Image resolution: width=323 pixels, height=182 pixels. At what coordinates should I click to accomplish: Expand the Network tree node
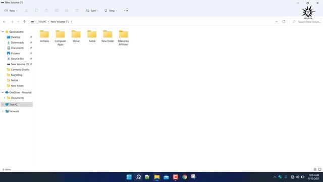click(3, 111)
